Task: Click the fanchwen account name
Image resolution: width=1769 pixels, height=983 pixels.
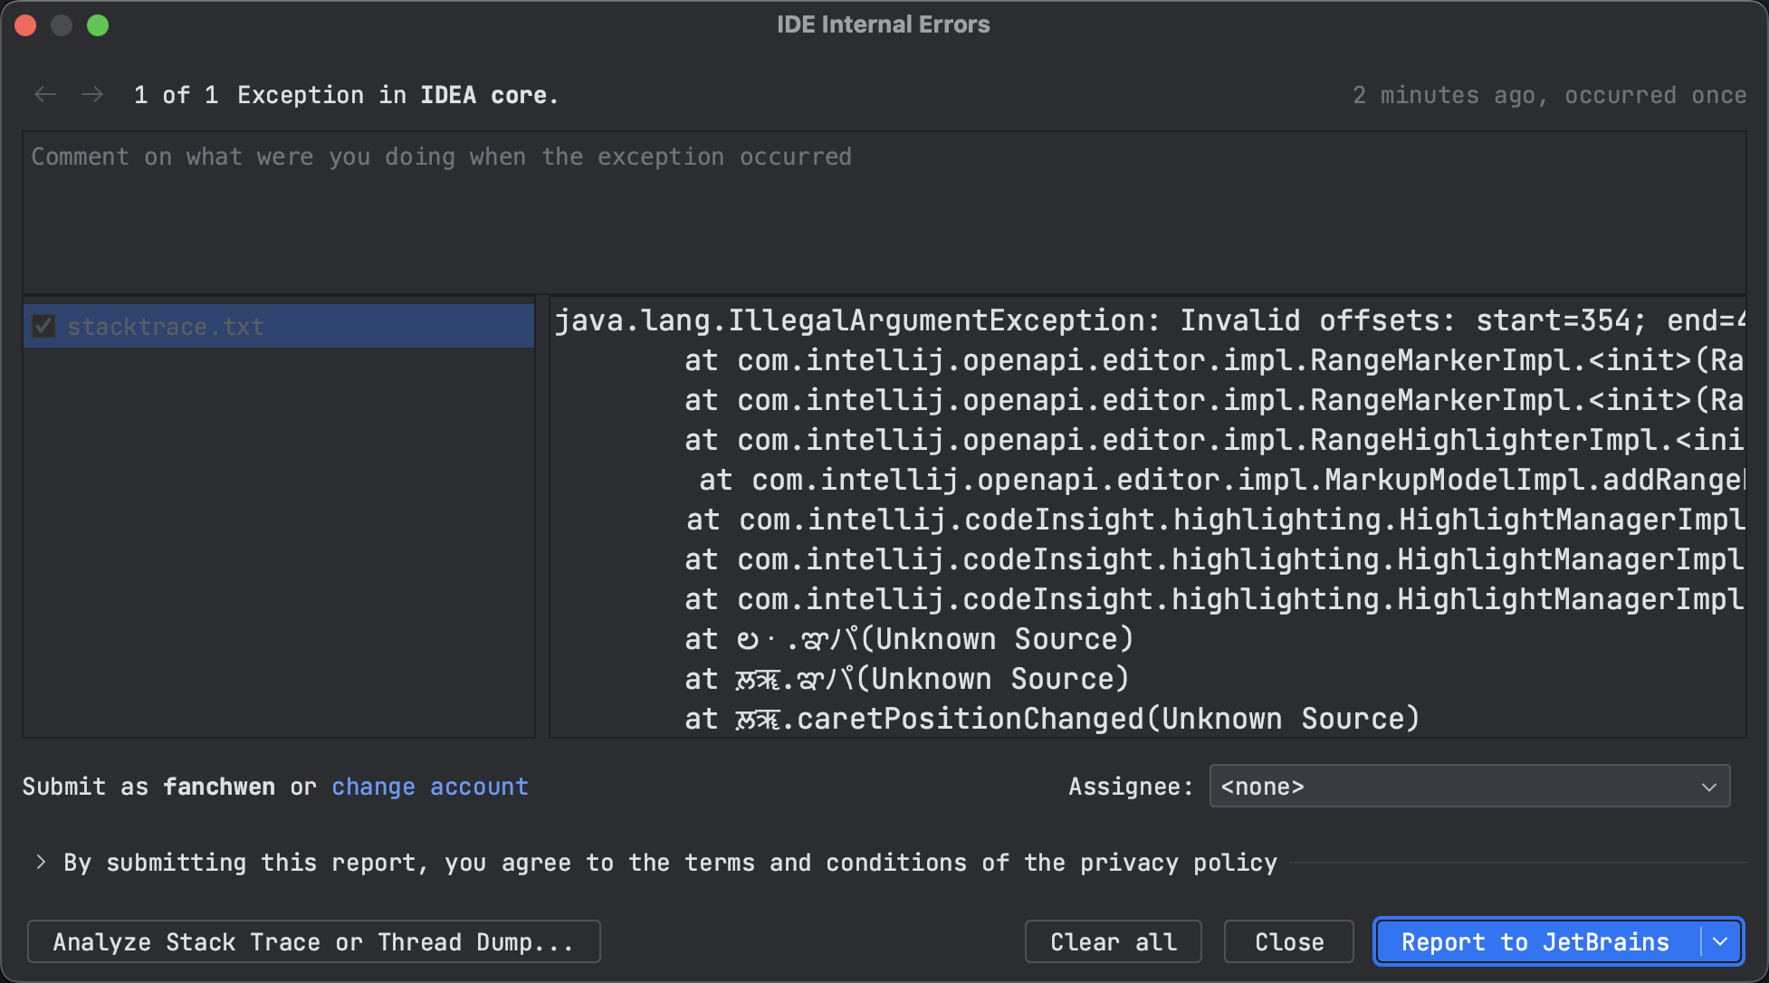Action: [x=219, y=787]
